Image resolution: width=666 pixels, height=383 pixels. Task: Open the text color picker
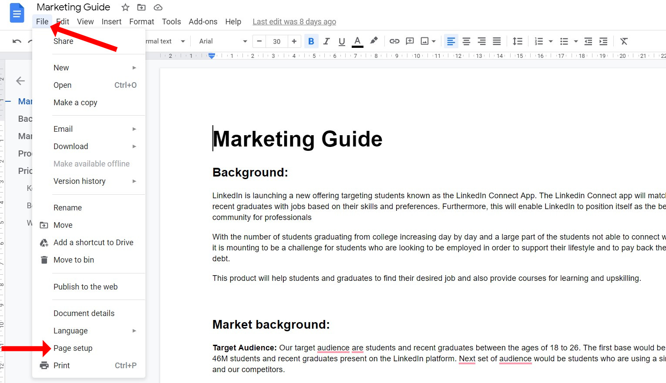[357, 41]
